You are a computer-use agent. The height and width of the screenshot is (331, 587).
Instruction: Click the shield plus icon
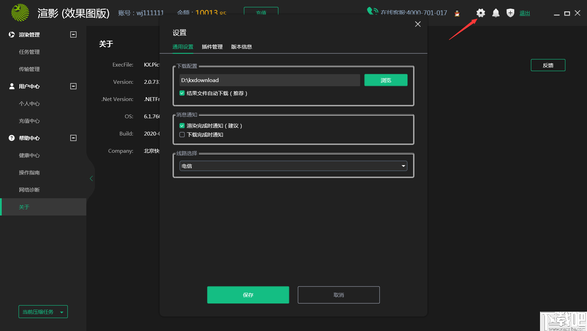(x=510, y=13)
